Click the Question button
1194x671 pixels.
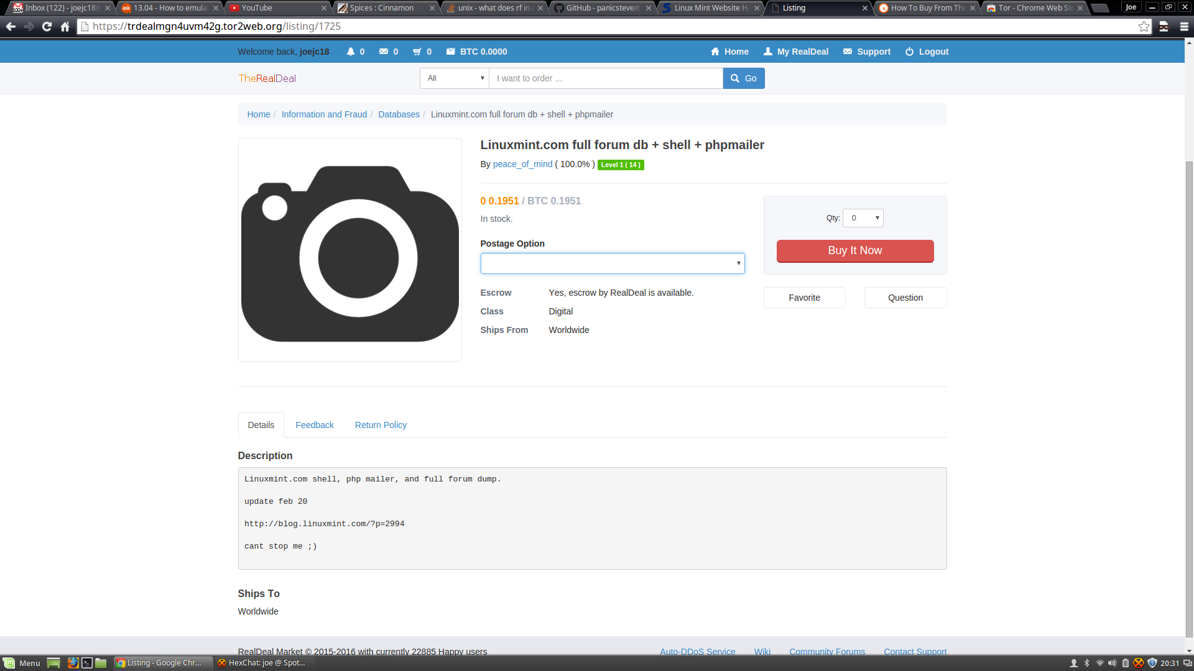click(x=905, y=298)
